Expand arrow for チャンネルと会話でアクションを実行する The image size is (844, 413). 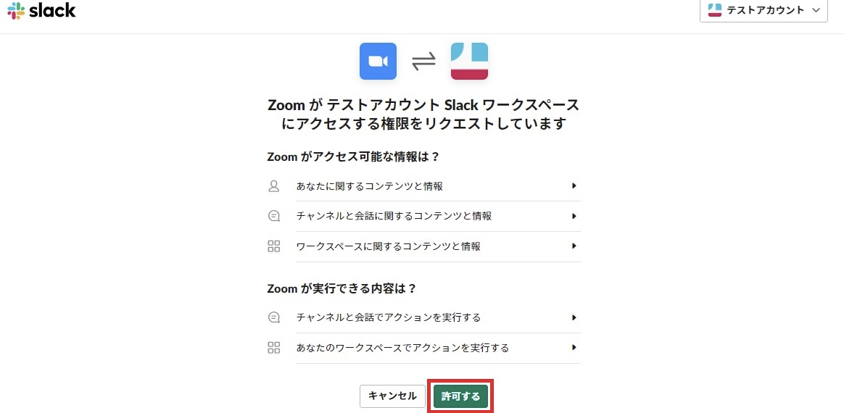click(574, 317)
